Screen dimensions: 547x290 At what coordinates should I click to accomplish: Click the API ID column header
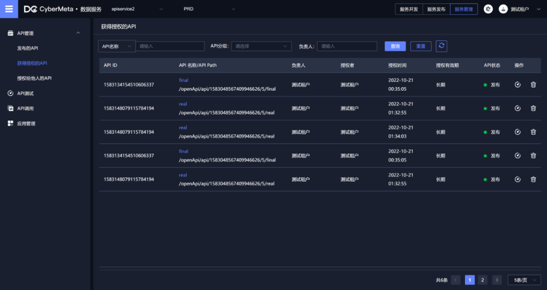pos(110,65)
